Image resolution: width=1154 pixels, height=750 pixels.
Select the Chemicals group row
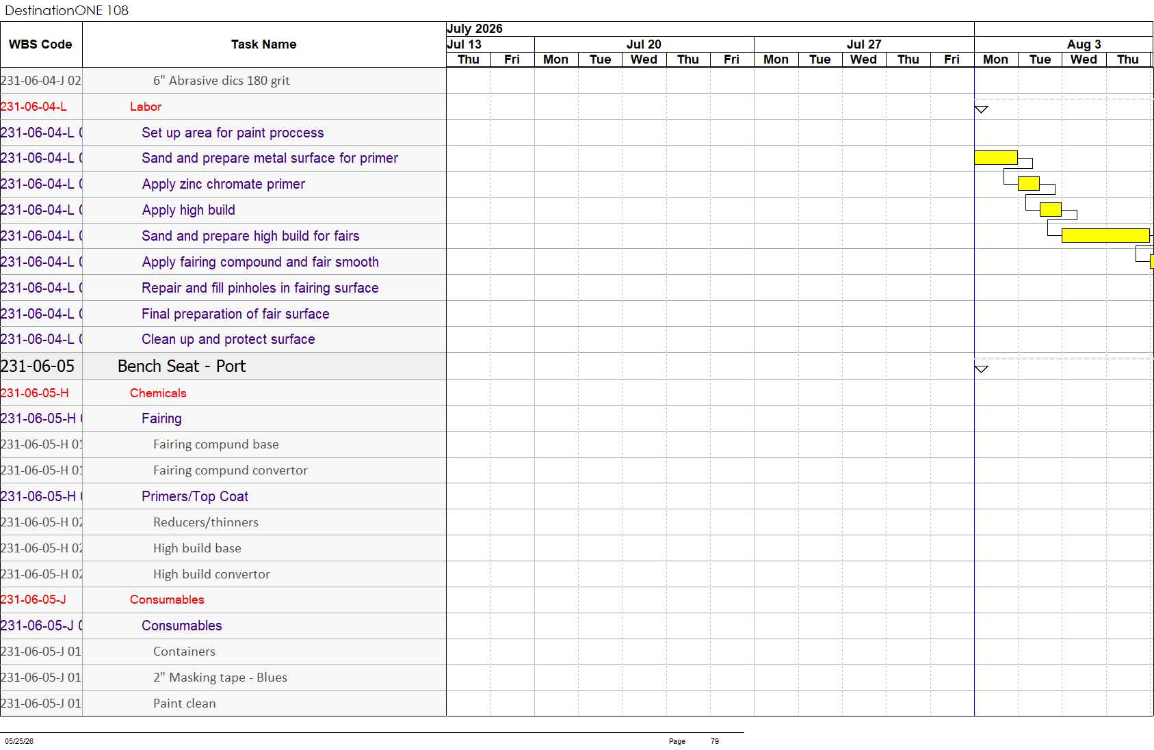223,393
